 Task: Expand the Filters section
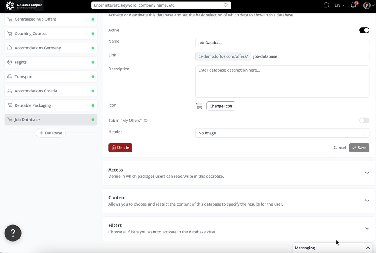(367, 228)
